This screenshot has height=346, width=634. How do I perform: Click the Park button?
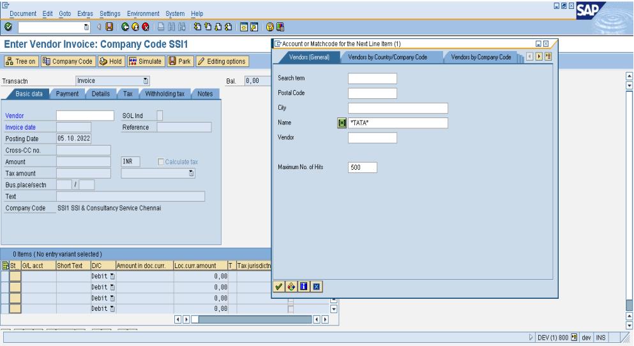click(x=179, y=61)
